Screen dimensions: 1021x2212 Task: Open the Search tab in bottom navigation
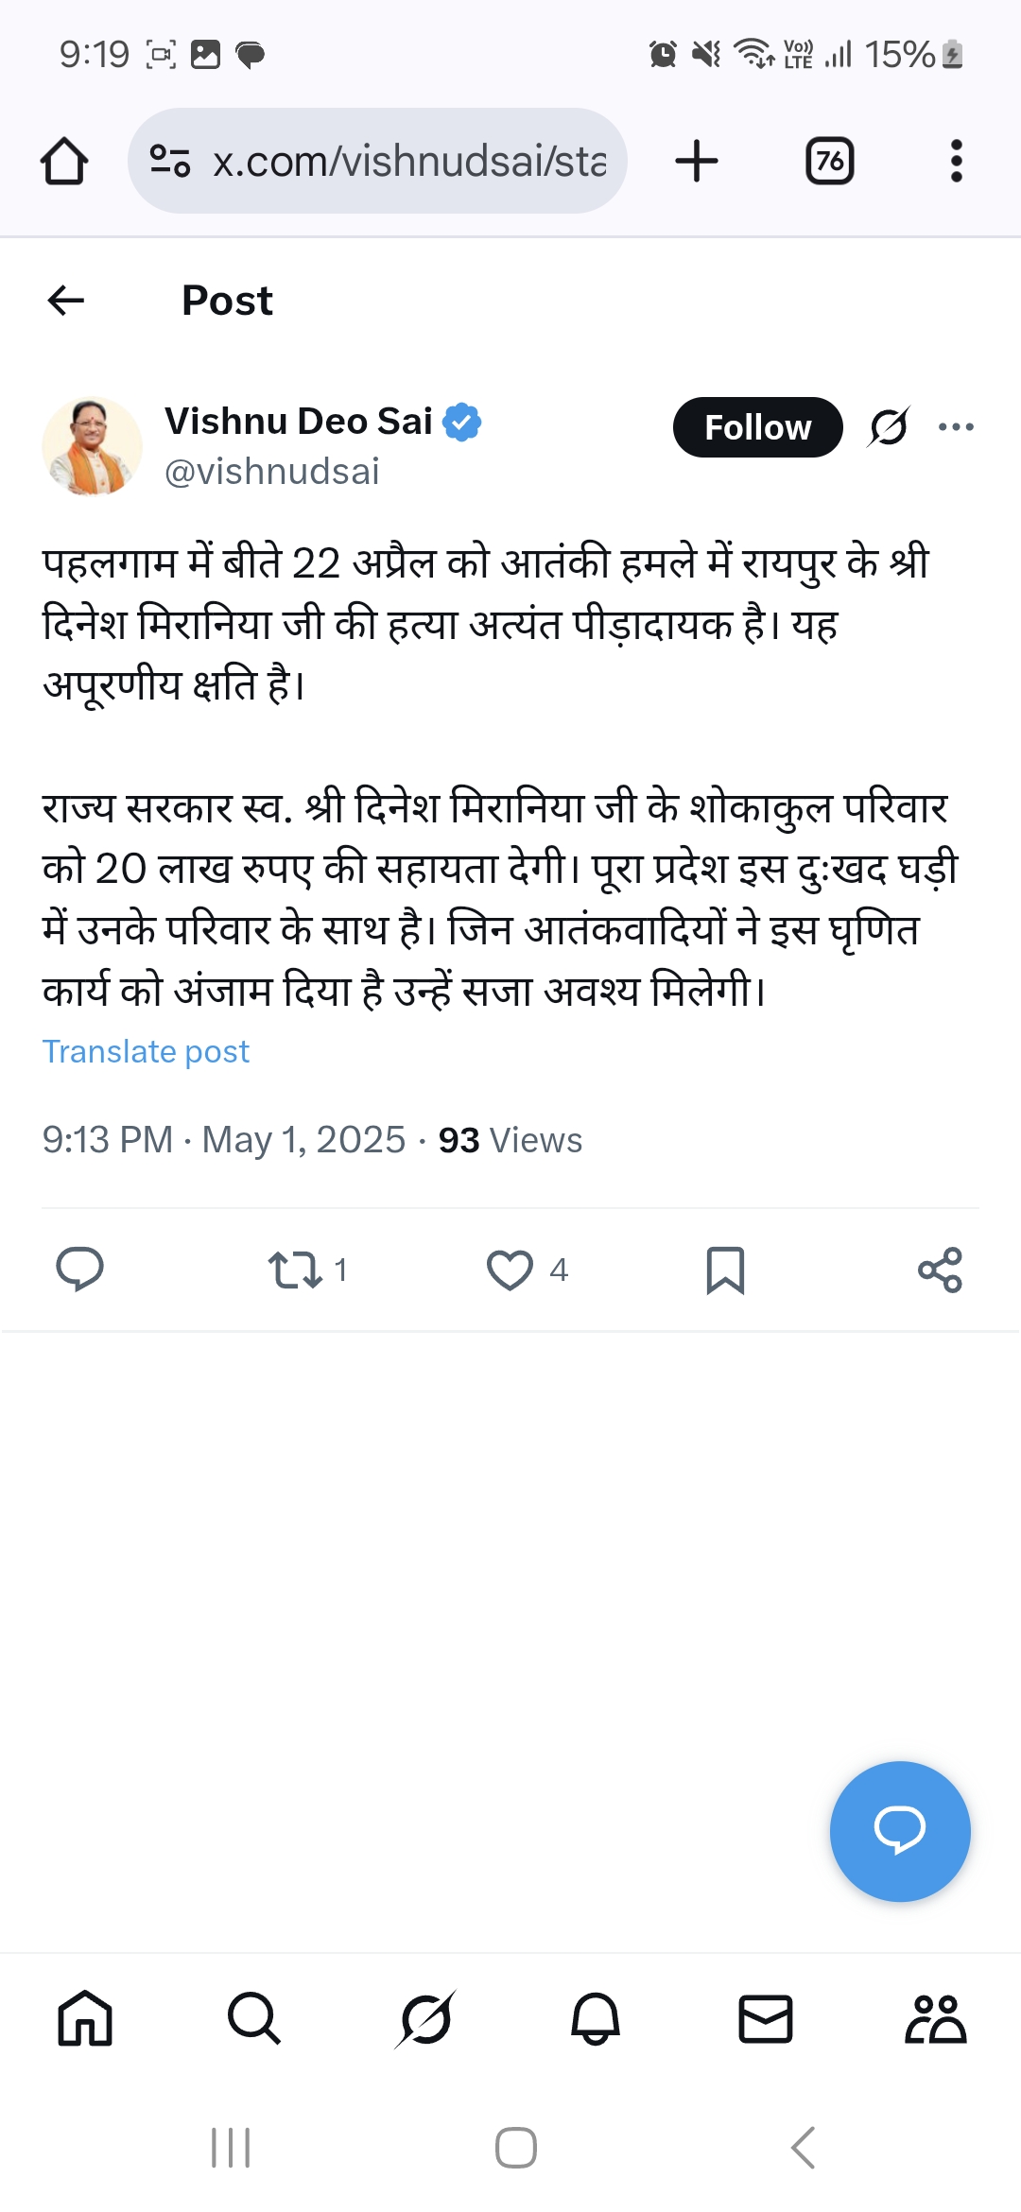coord(254,2019)
